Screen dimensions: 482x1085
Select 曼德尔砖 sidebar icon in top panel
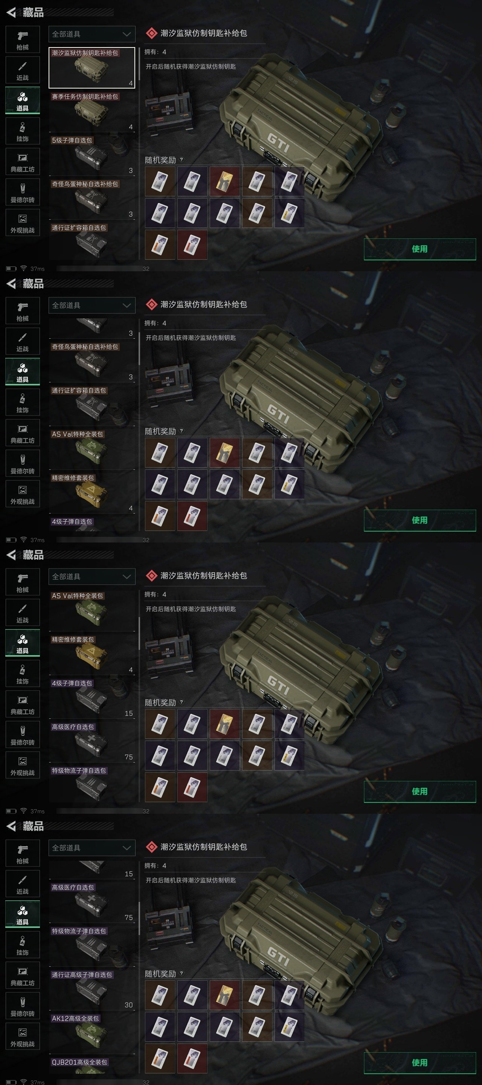click(23, 193)
